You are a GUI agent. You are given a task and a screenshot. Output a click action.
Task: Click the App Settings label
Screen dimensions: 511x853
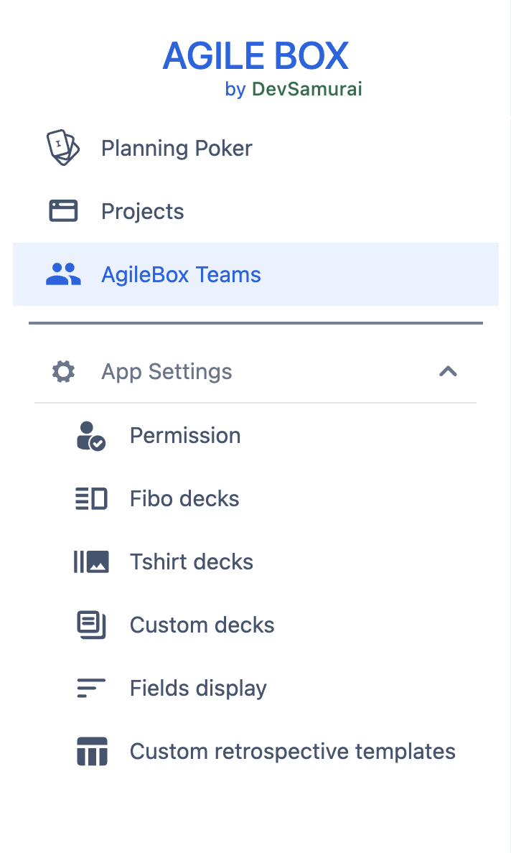167,372
